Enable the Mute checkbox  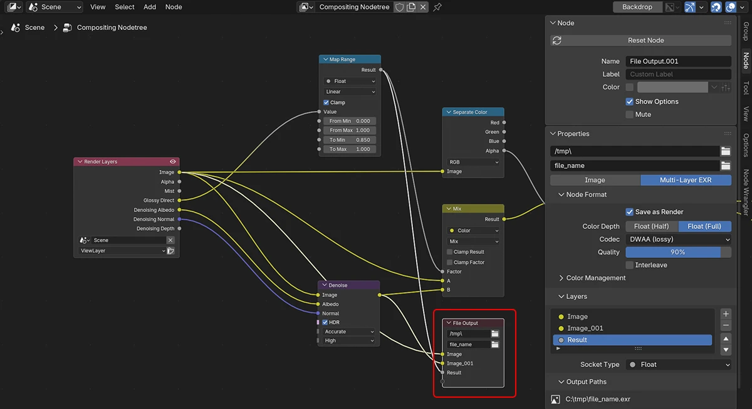click(x=629, y=114)
